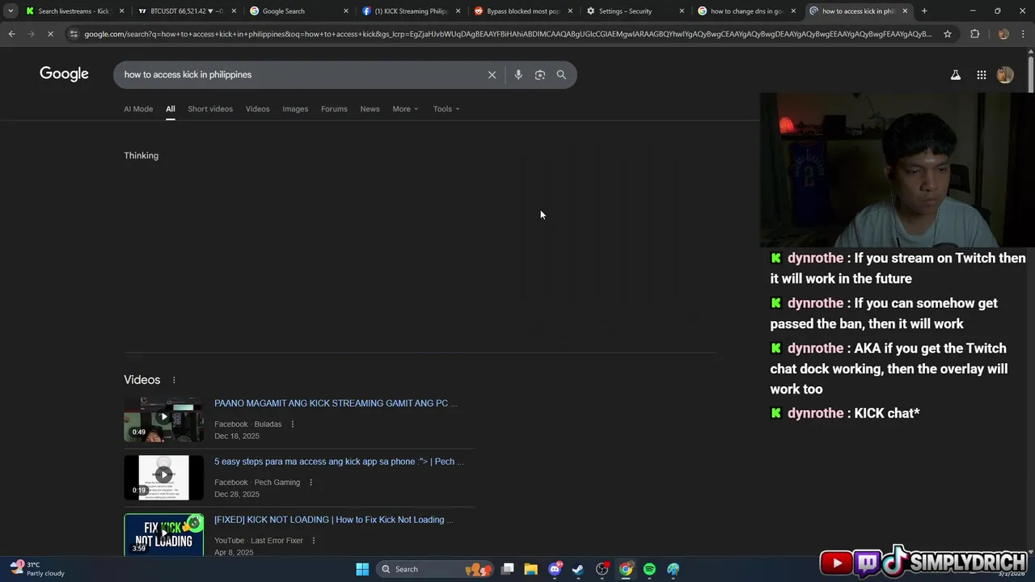This screenshot has width=1035, height=582.
Task: Open the Windows Start menu
Action: (x=362, y=569)
